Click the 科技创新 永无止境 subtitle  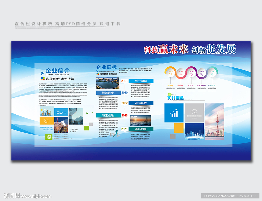pos(60,79)
